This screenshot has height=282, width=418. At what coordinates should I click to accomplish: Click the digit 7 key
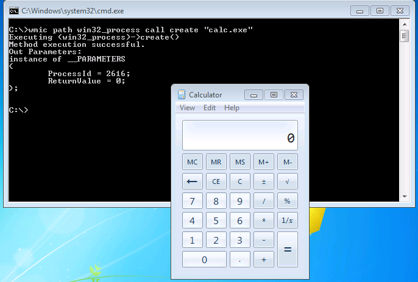coord(192,201)
